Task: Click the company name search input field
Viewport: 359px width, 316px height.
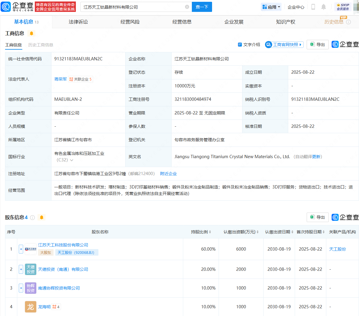Action: point(132,7)
